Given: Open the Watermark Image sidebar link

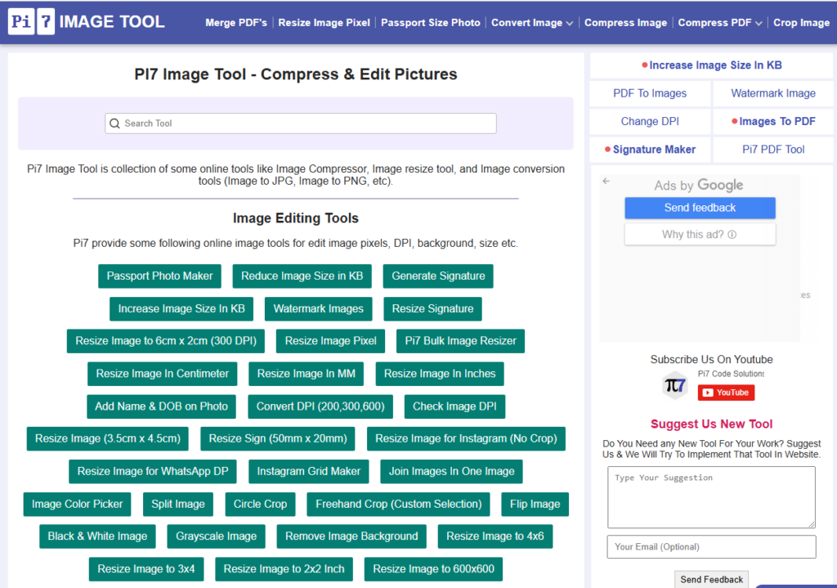Looking at the screenshot, I should click(x=773, y=93).
